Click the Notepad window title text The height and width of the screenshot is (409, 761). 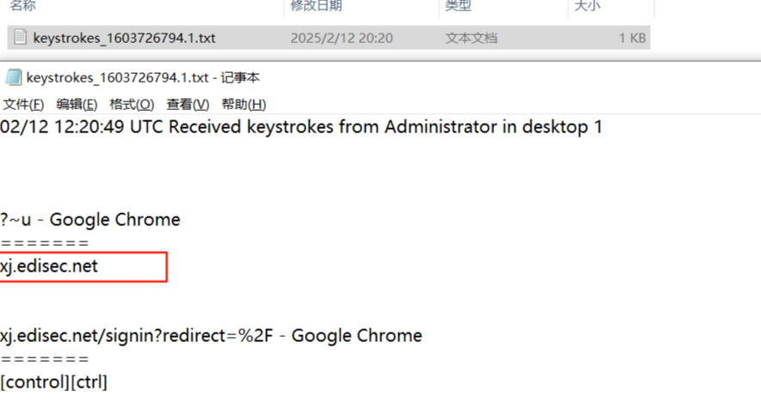tap(143, 78)
